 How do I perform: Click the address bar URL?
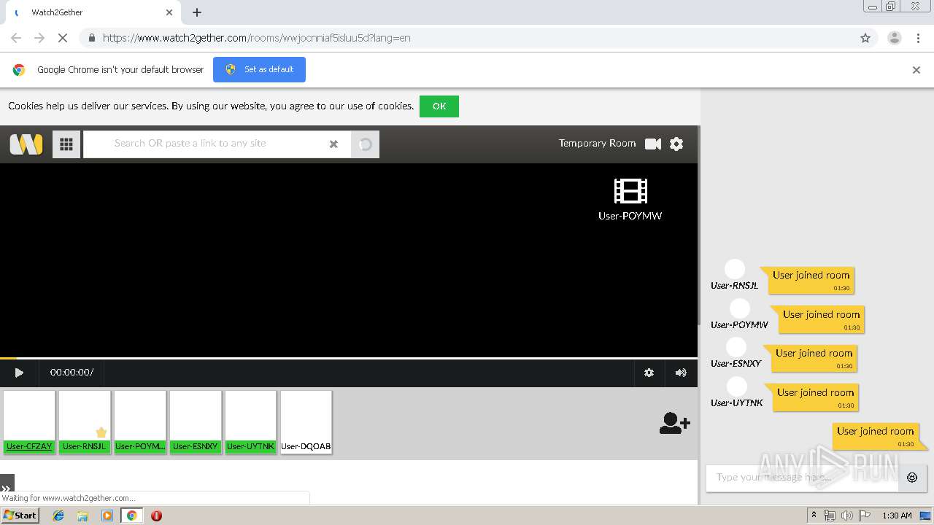(x=256, y=38)
